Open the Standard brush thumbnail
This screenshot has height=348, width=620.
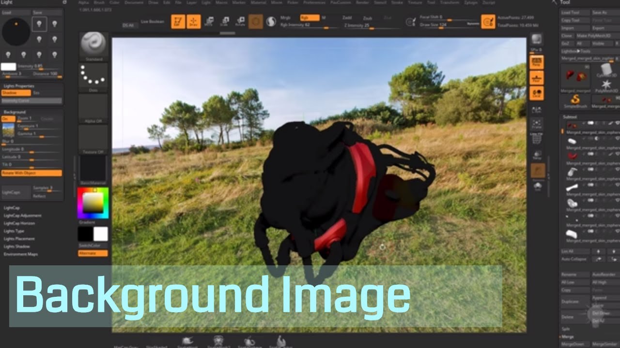coord(93,46)
